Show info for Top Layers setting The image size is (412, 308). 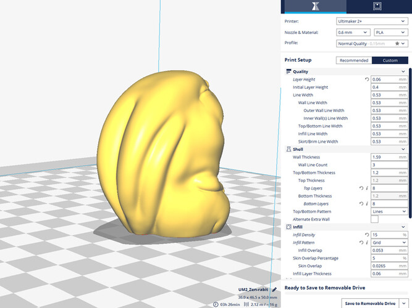click(367, 188)
